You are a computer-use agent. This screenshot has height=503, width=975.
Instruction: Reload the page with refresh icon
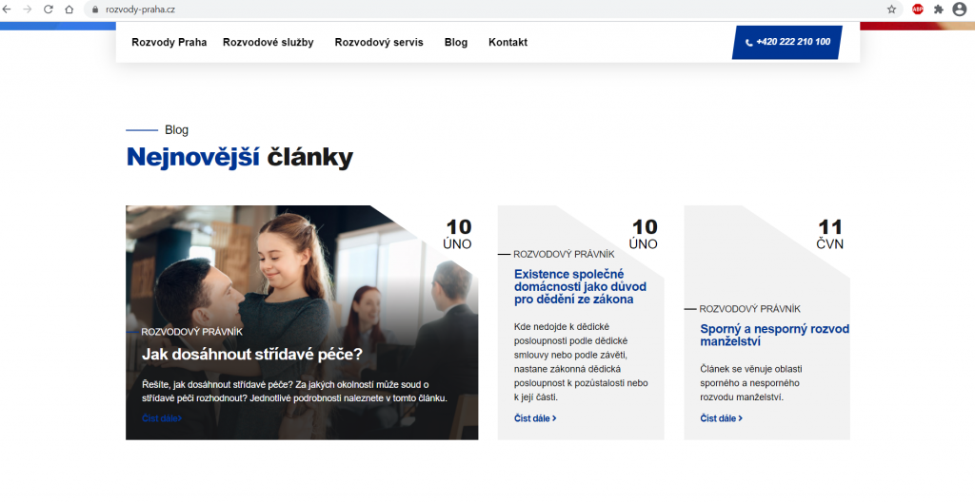tap(48, 9)
